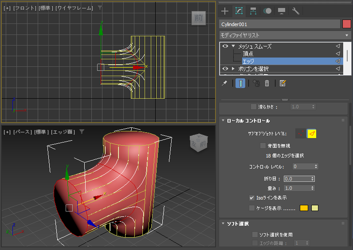Select the エッジ sub-object row
This screenshot has height=250, width=353.
[x=292, y=61]
